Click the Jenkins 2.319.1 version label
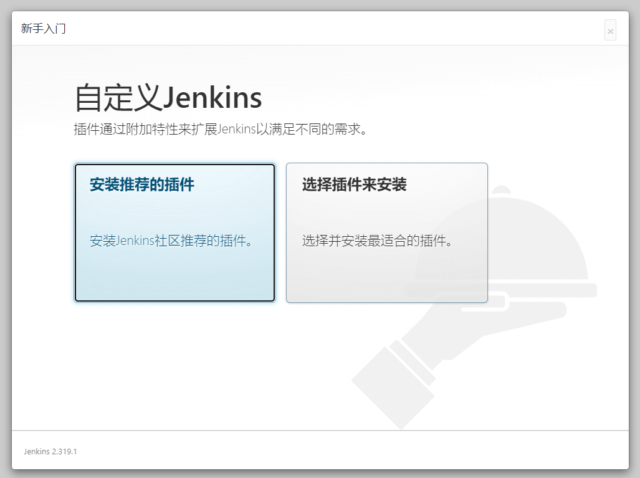Screen dimensions: 640x478 coord(50,451)
